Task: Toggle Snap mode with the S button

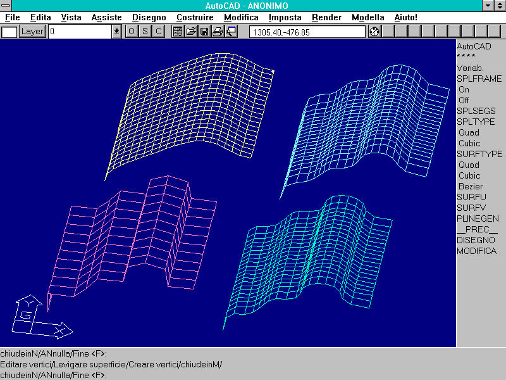Action: [x=145, y=31]
